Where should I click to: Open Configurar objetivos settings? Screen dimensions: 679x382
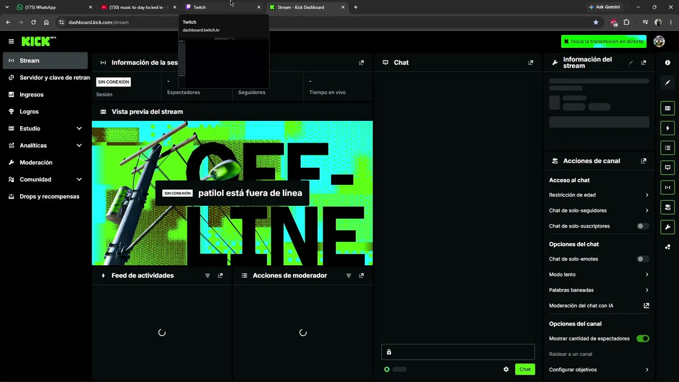599,370
